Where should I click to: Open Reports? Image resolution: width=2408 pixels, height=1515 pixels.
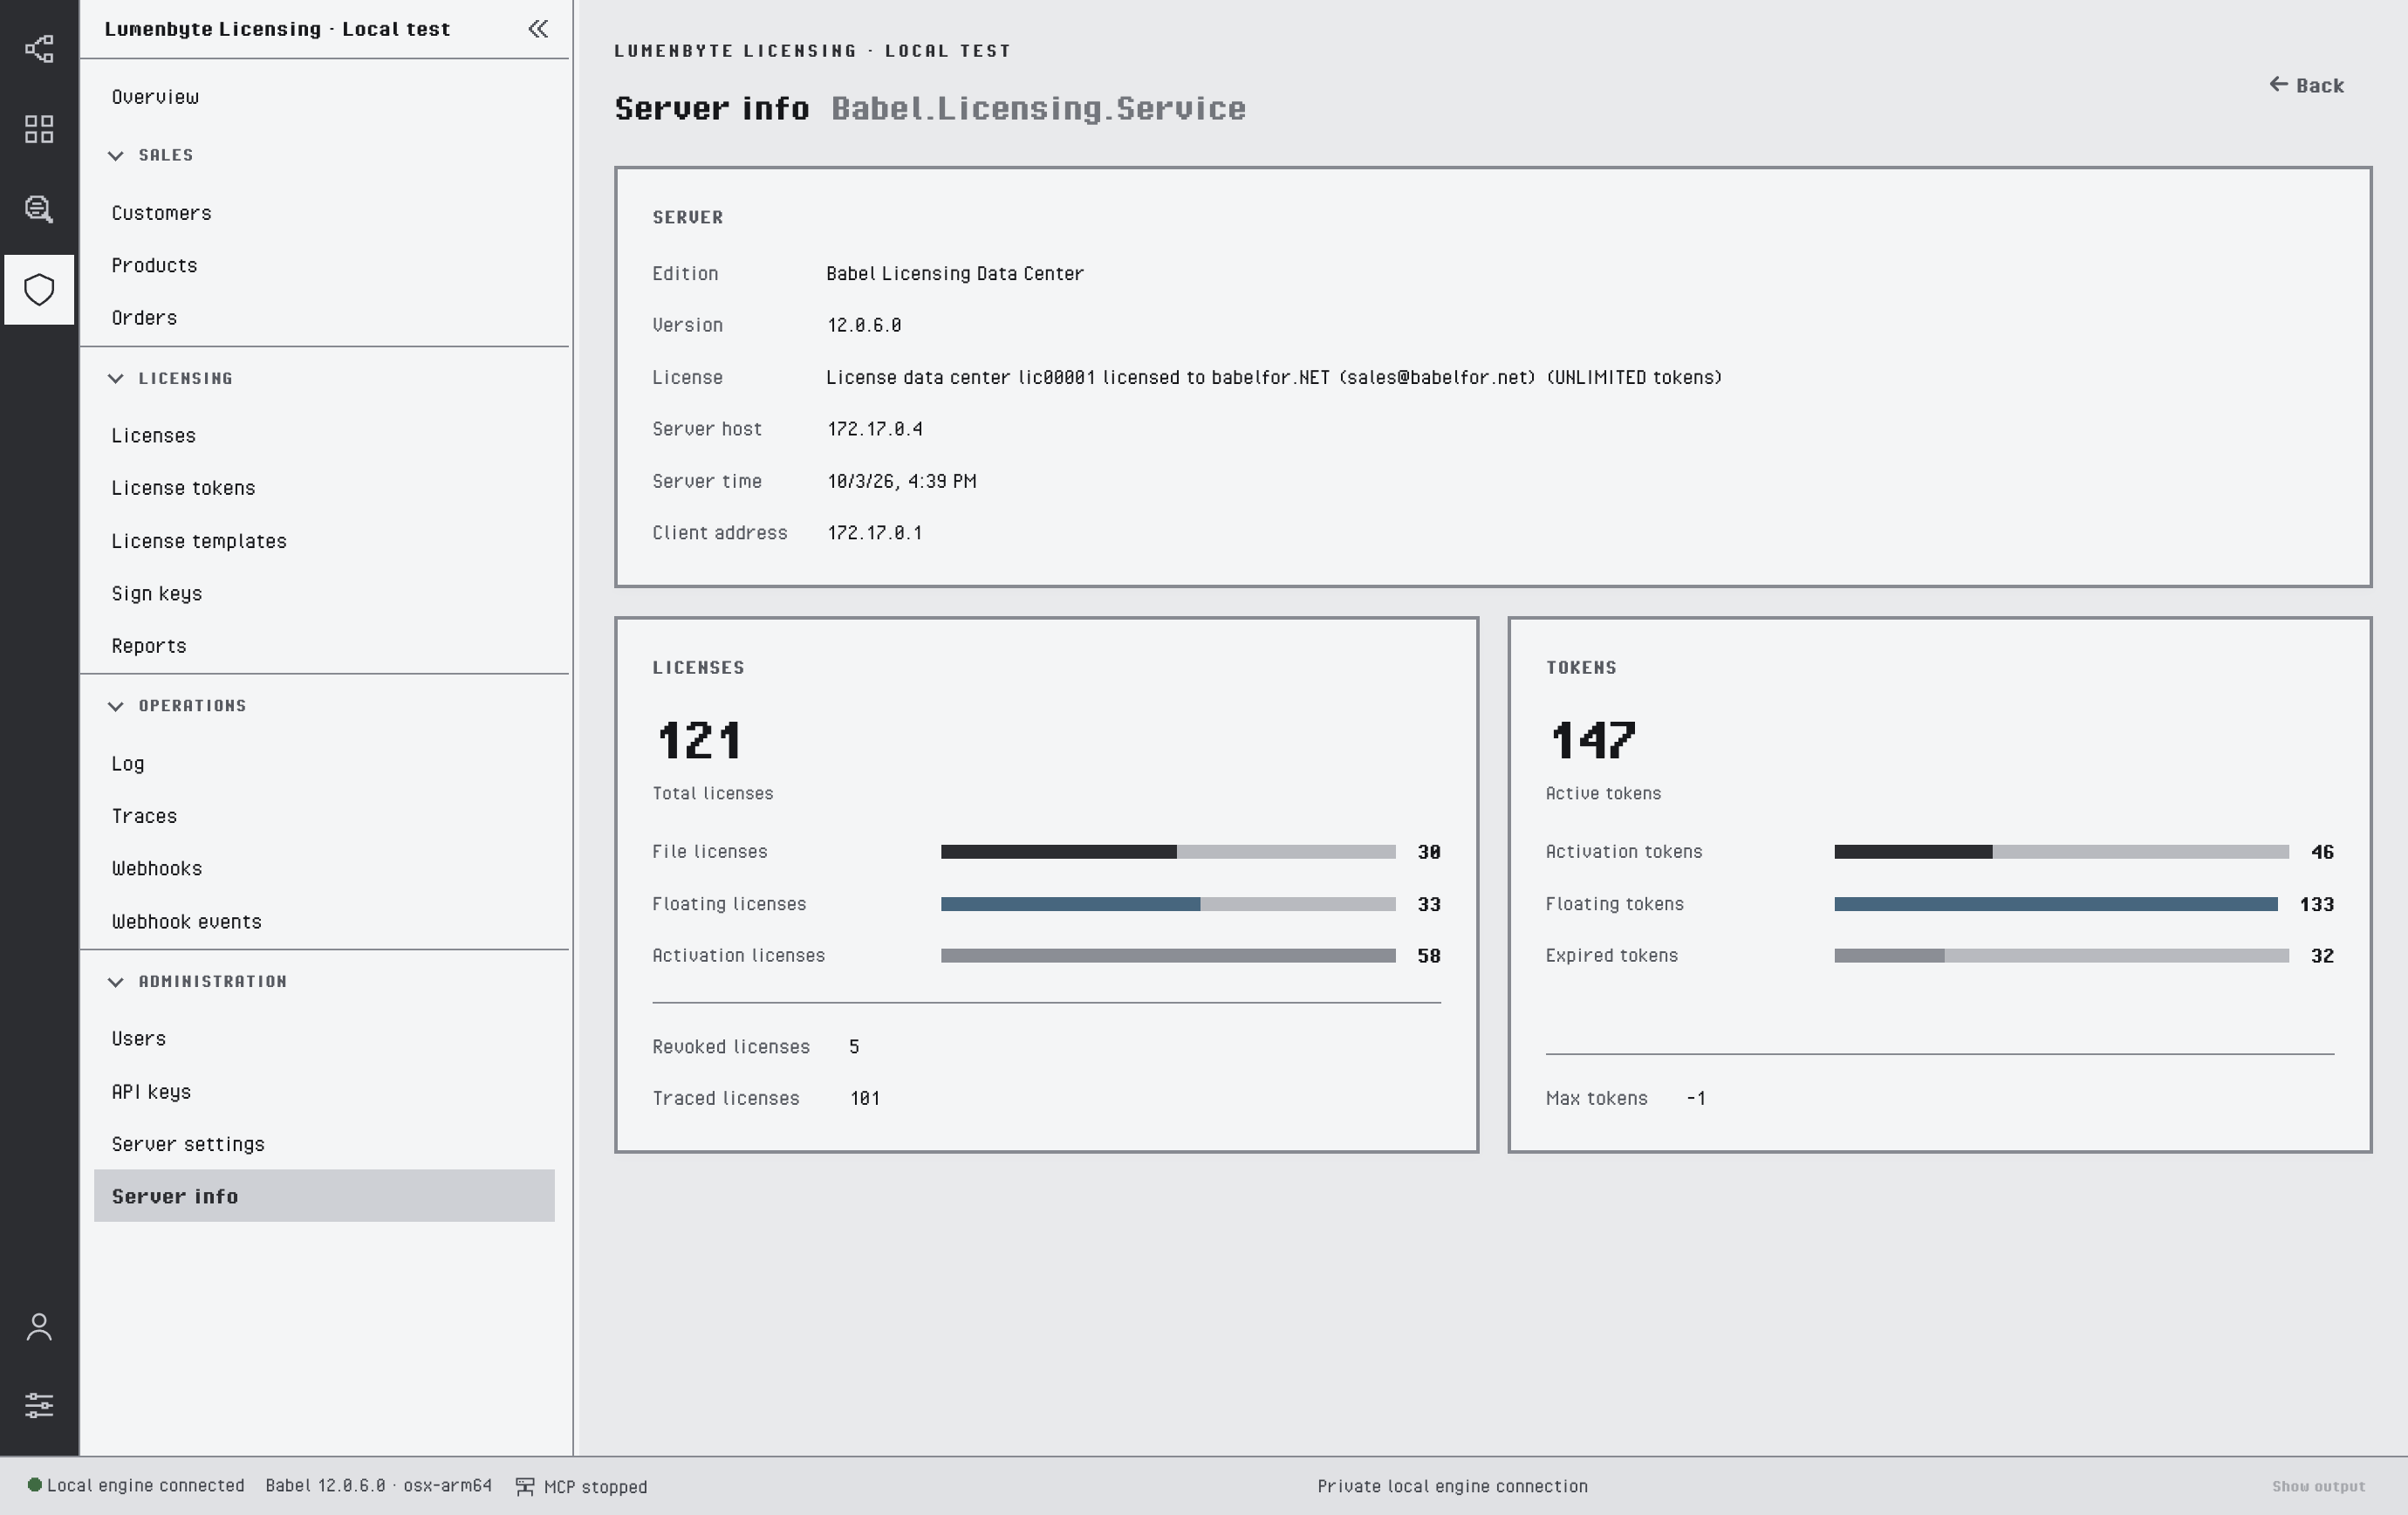324,646
